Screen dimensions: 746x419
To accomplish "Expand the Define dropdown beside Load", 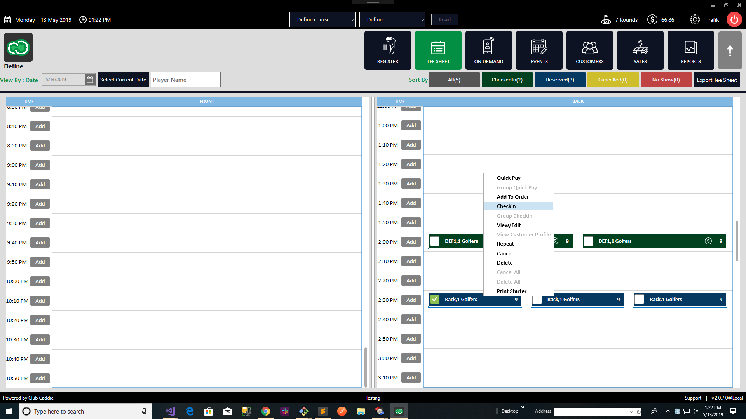I will (x=392, y=20).
